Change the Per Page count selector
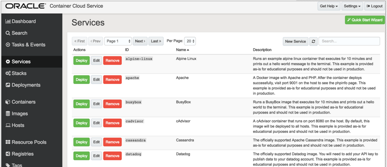 [190, 41]
